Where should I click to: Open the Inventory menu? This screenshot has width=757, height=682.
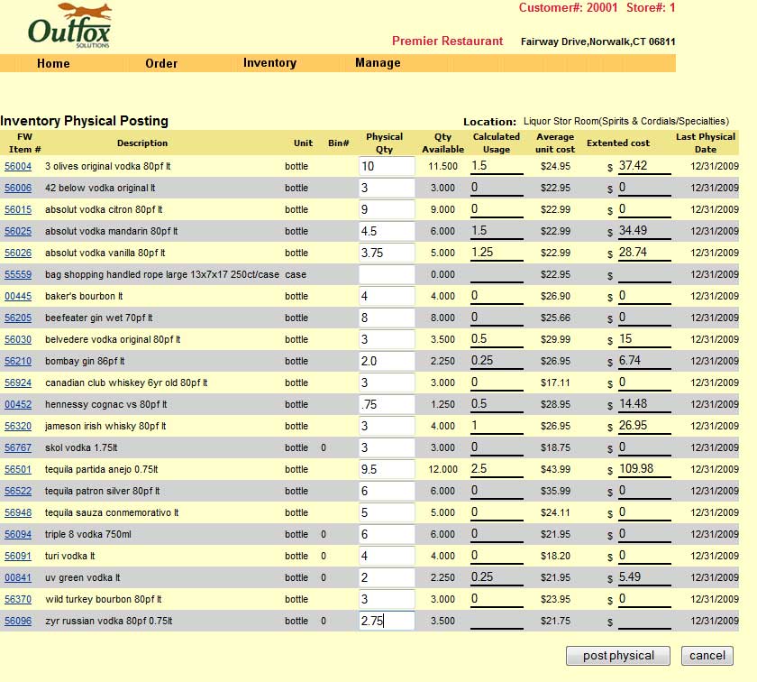(269, 63)
